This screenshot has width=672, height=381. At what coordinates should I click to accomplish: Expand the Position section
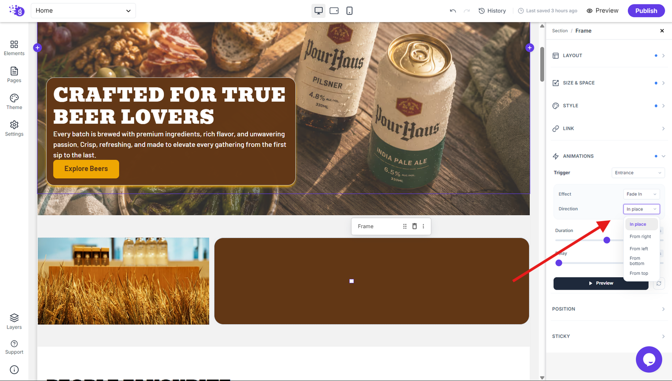608,309
